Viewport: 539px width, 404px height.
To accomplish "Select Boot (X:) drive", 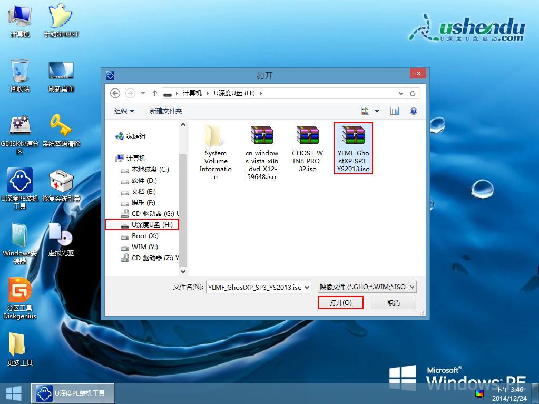I will [x=140, y=235].
